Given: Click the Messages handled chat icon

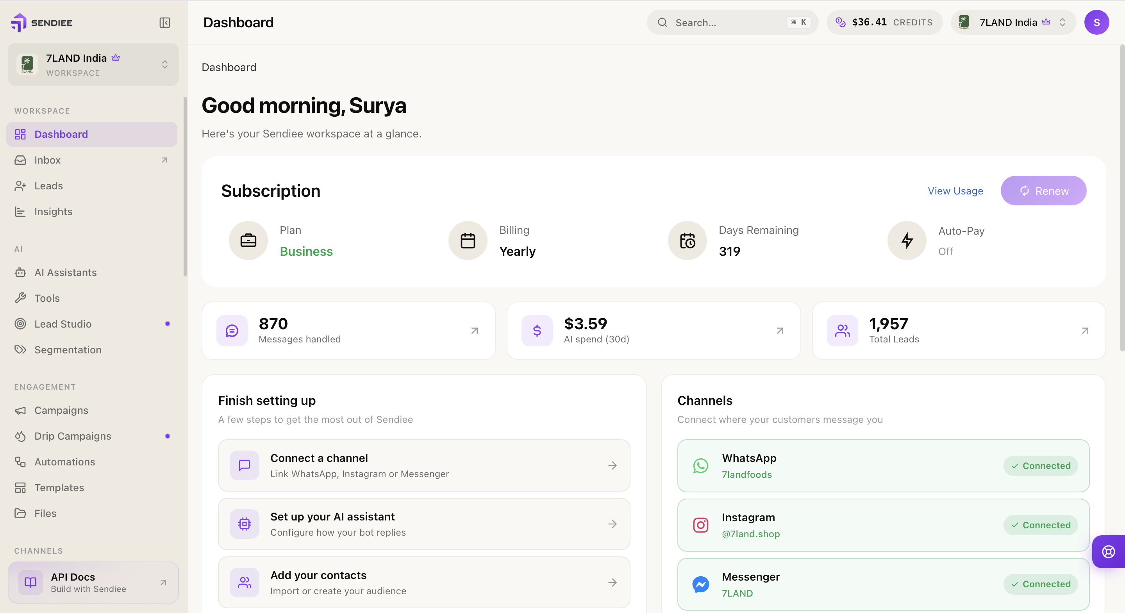Looking at the screenshot, I should [x=232, y=331].
